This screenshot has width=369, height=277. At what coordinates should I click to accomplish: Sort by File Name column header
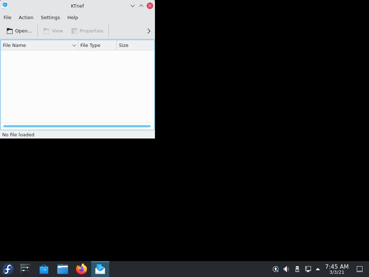[x=39, y=45]
